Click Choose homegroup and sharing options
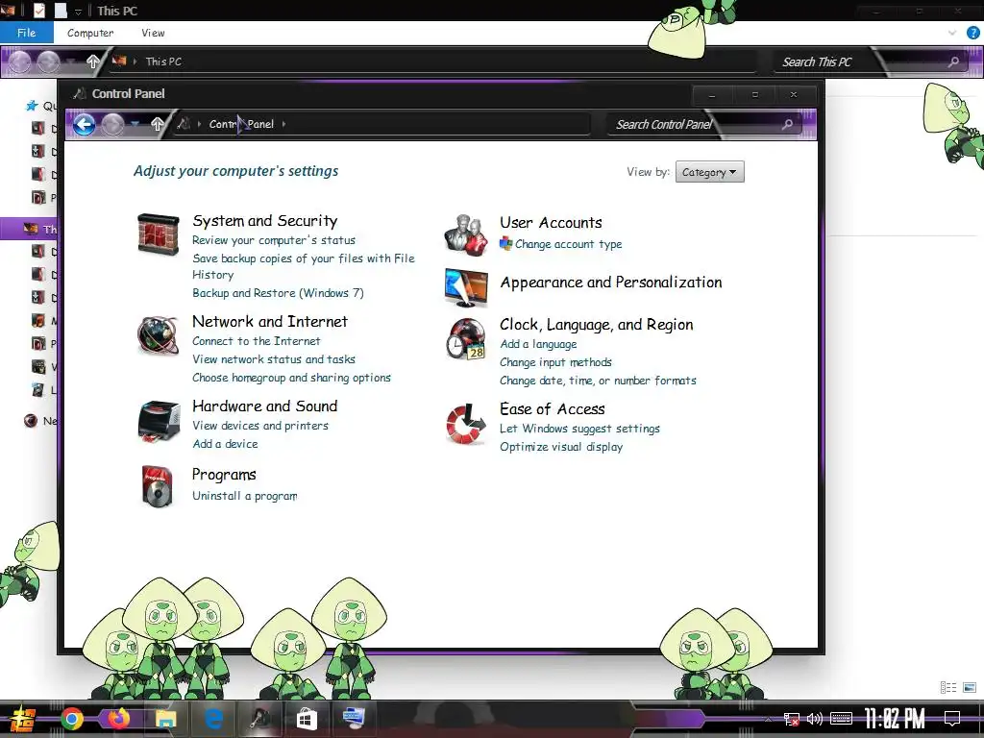The height and width of the screenshot is (738, 984). click(x=291, y=377)
